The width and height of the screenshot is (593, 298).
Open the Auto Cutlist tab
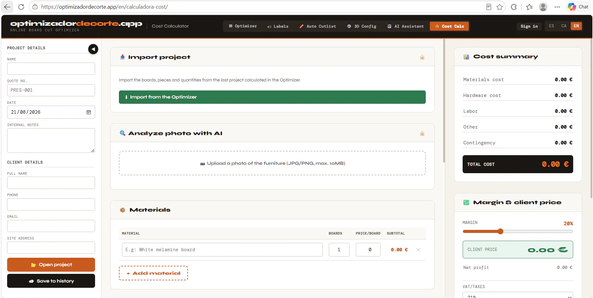[317, 26]
